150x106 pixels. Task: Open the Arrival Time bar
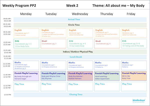click(80, 19)
